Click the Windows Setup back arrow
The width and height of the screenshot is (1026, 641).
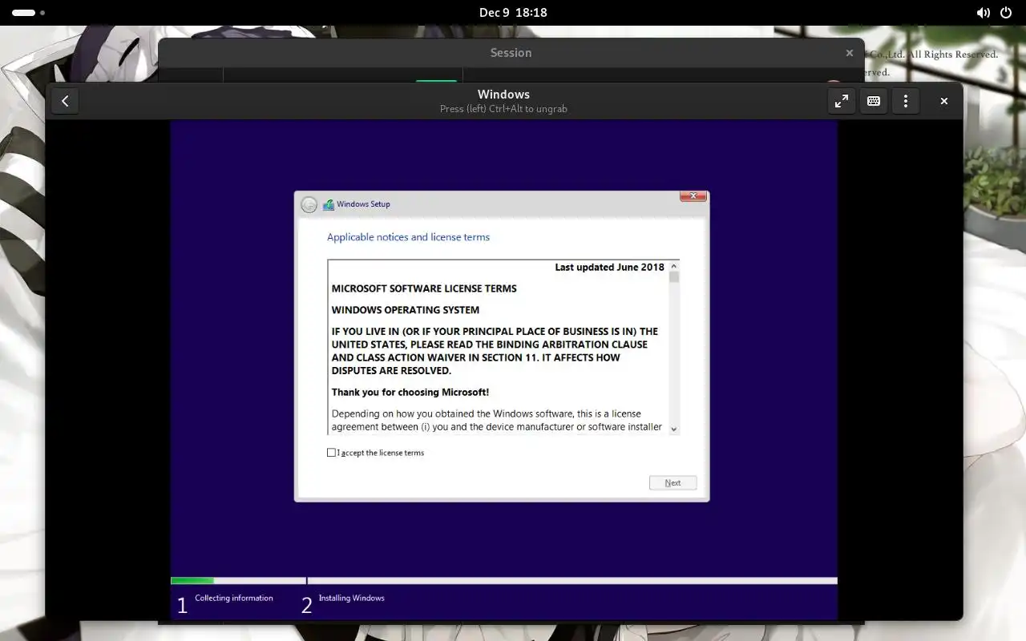309,204
